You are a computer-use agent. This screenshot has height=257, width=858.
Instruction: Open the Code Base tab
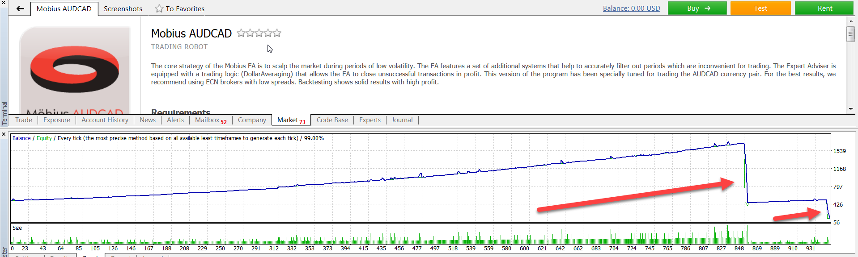pyautogui.click(x=332, y=120)
